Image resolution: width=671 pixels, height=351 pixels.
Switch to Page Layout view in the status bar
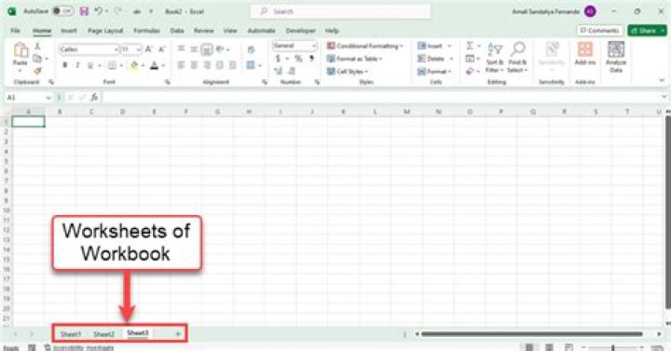[549, 347]
